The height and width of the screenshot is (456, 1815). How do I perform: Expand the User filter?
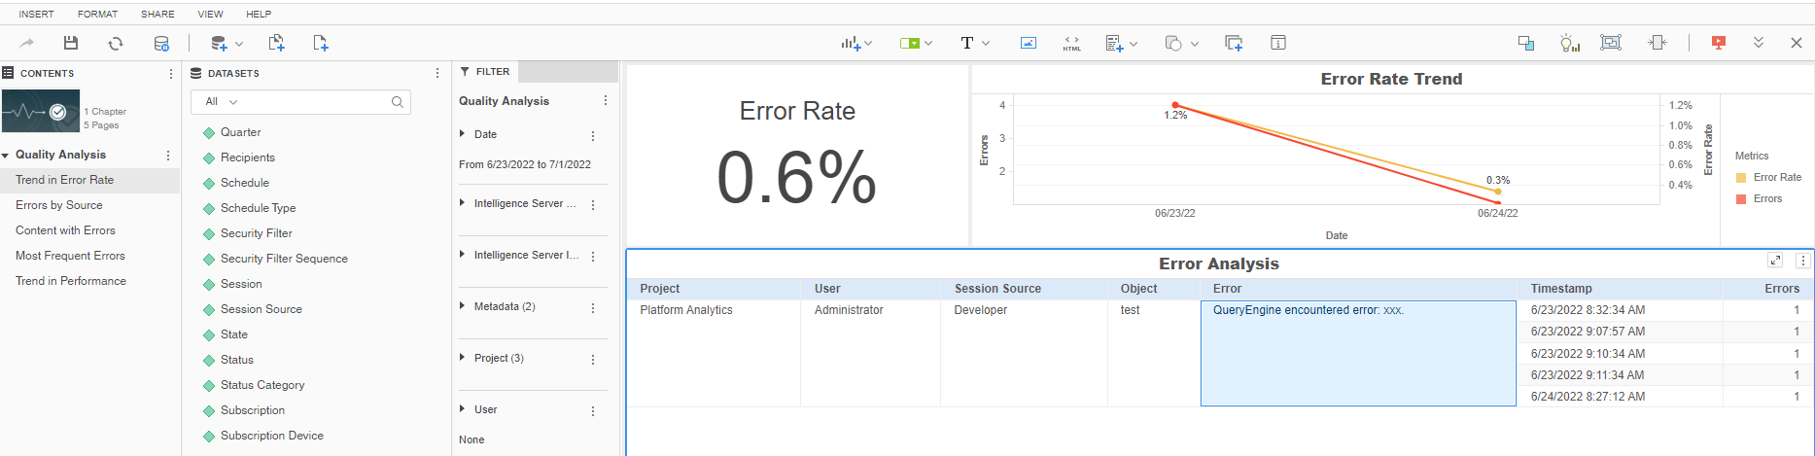tap(462, 409)
